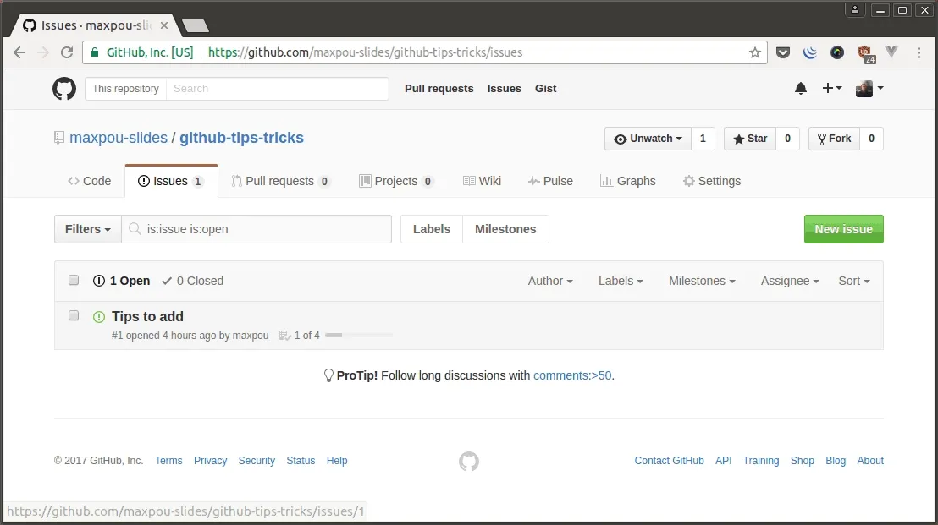Reload the page with refresh icon
Viewport: 938px width, 525px height.
click(x=67, y=52)
